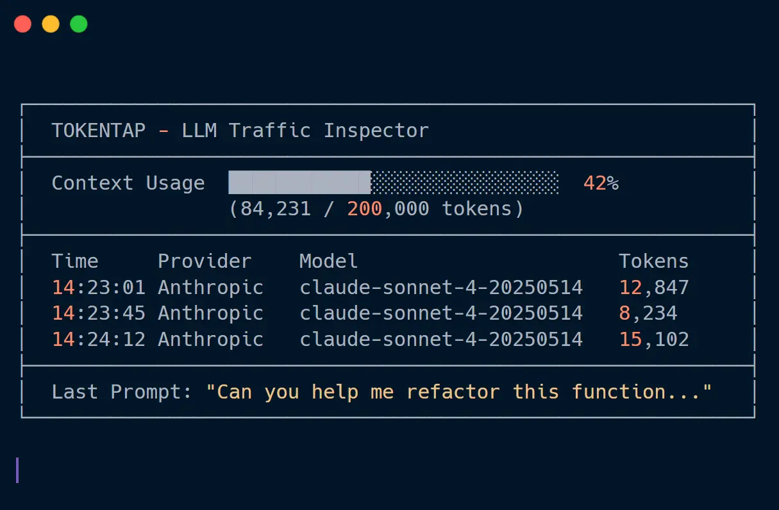Click the TOKENTAP title text
The image size is (779, 510).
pos(98,130)
